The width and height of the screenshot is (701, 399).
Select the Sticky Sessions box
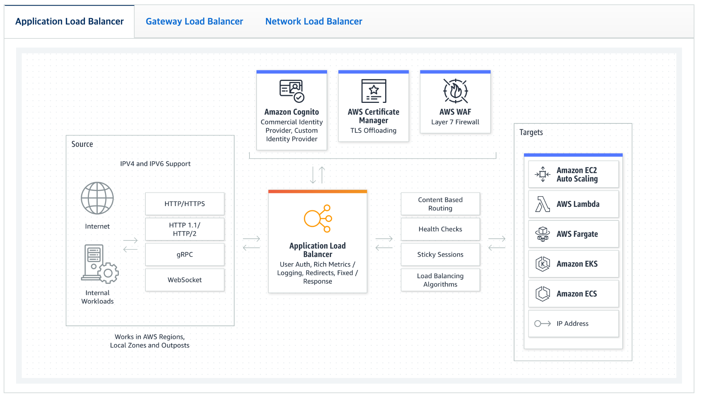tap(441, 254)
